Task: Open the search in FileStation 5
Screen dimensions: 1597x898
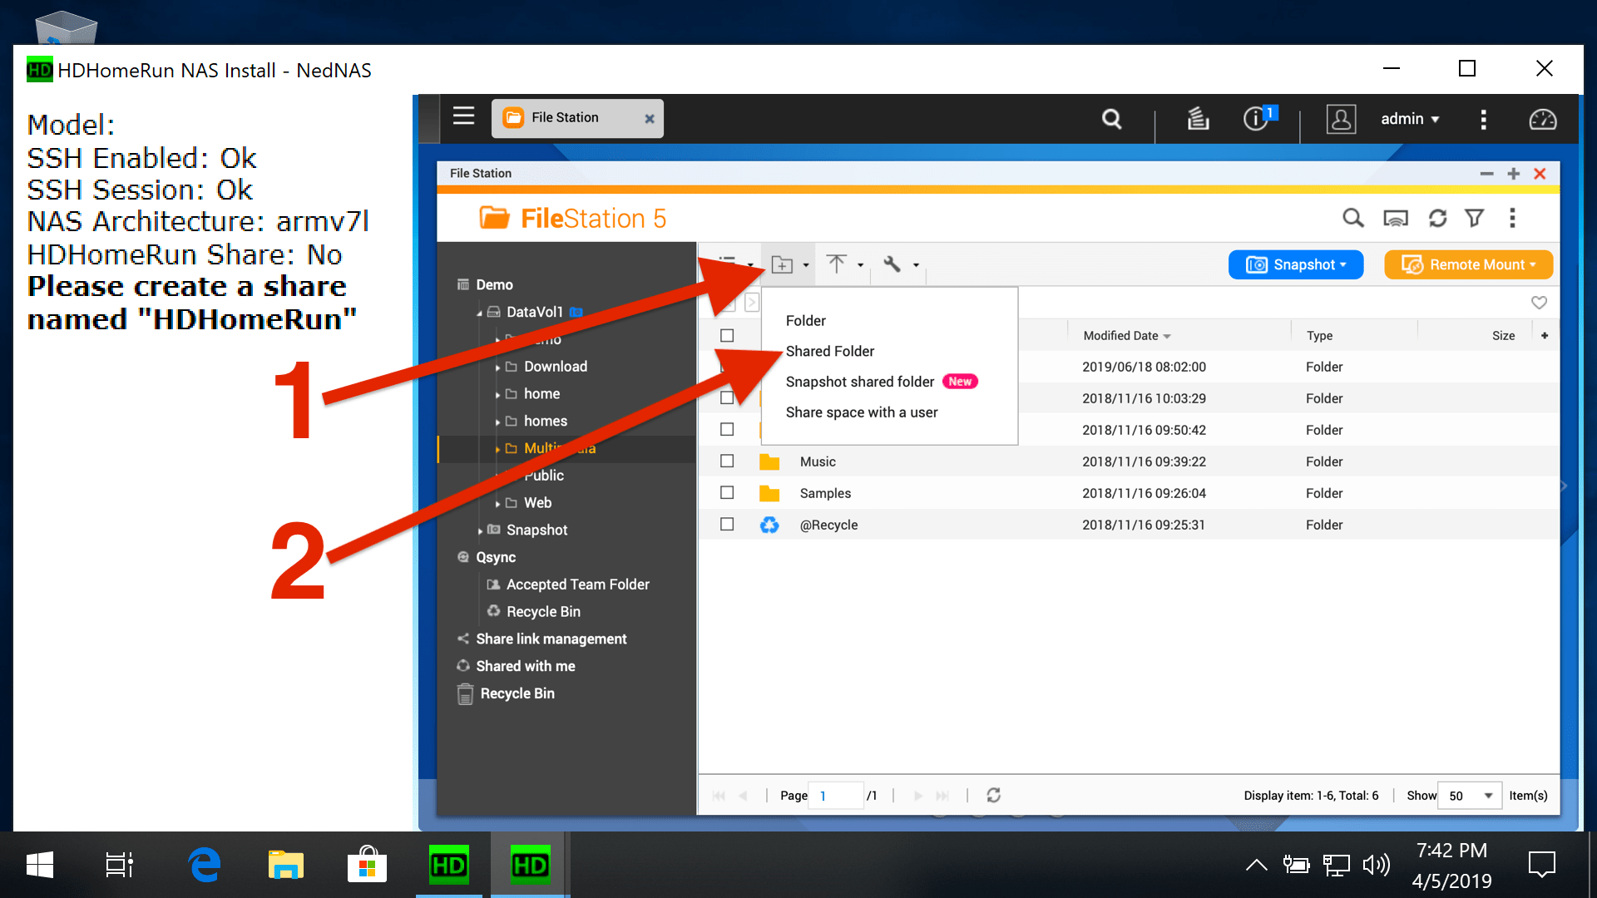Action: click(x=1352, y=218)
